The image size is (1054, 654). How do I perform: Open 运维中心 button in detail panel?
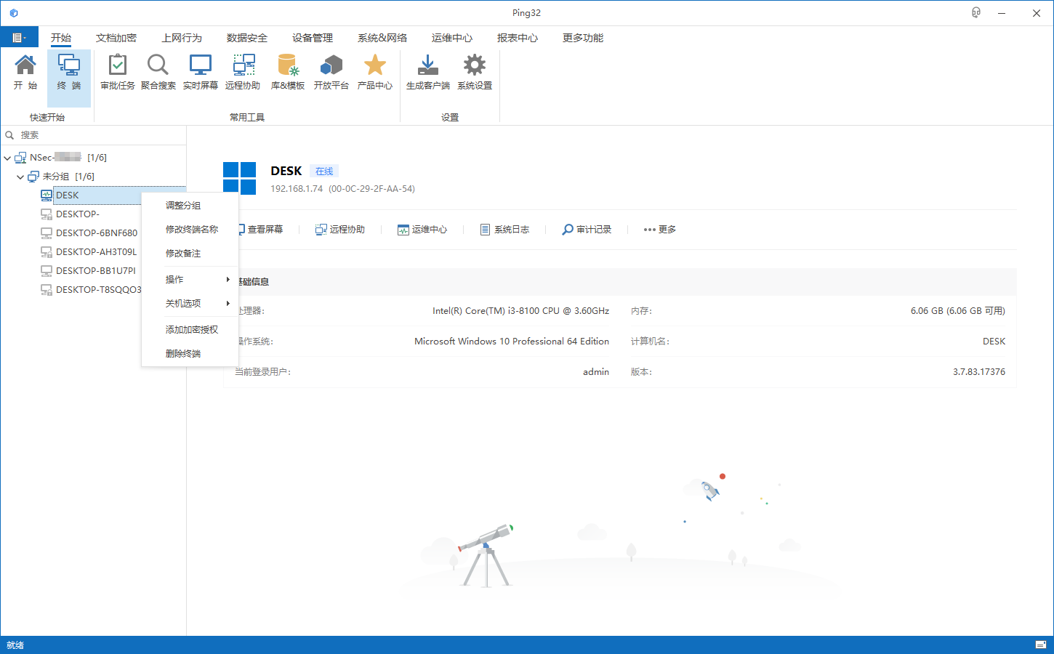(422, 229)
